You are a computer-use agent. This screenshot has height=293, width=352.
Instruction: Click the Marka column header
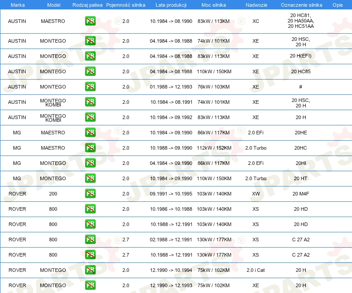tap(18, 5)
